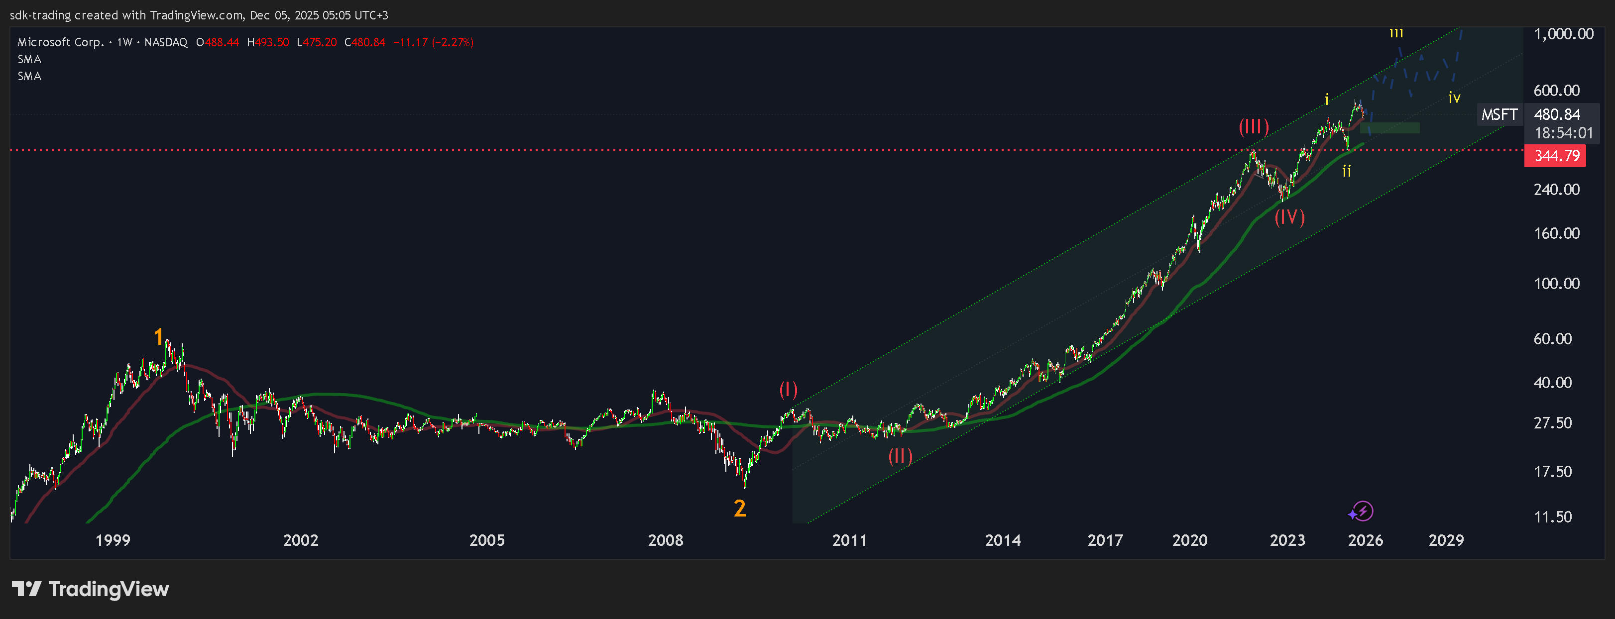
Task: Click the 2020 time axis label
Action: [1190, 540]
